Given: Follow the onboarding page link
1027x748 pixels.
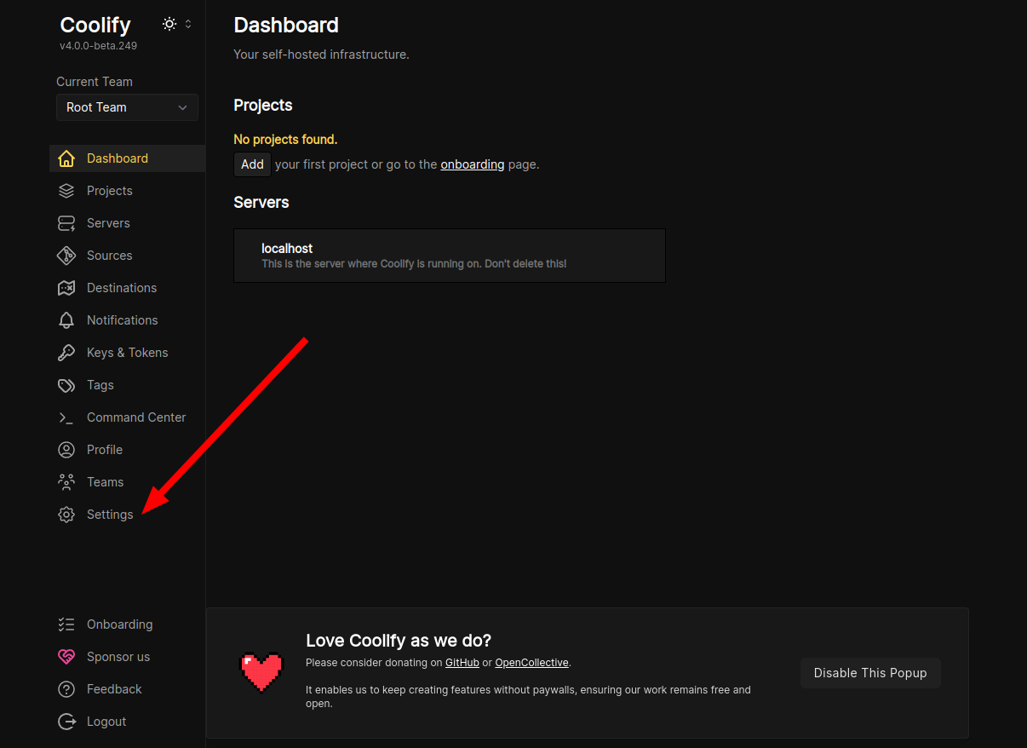Looking at the screenshot, I should pos(473,164).
